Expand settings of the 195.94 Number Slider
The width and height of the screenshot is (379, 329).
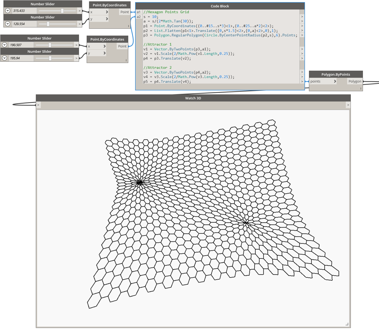tap(4, 58)
